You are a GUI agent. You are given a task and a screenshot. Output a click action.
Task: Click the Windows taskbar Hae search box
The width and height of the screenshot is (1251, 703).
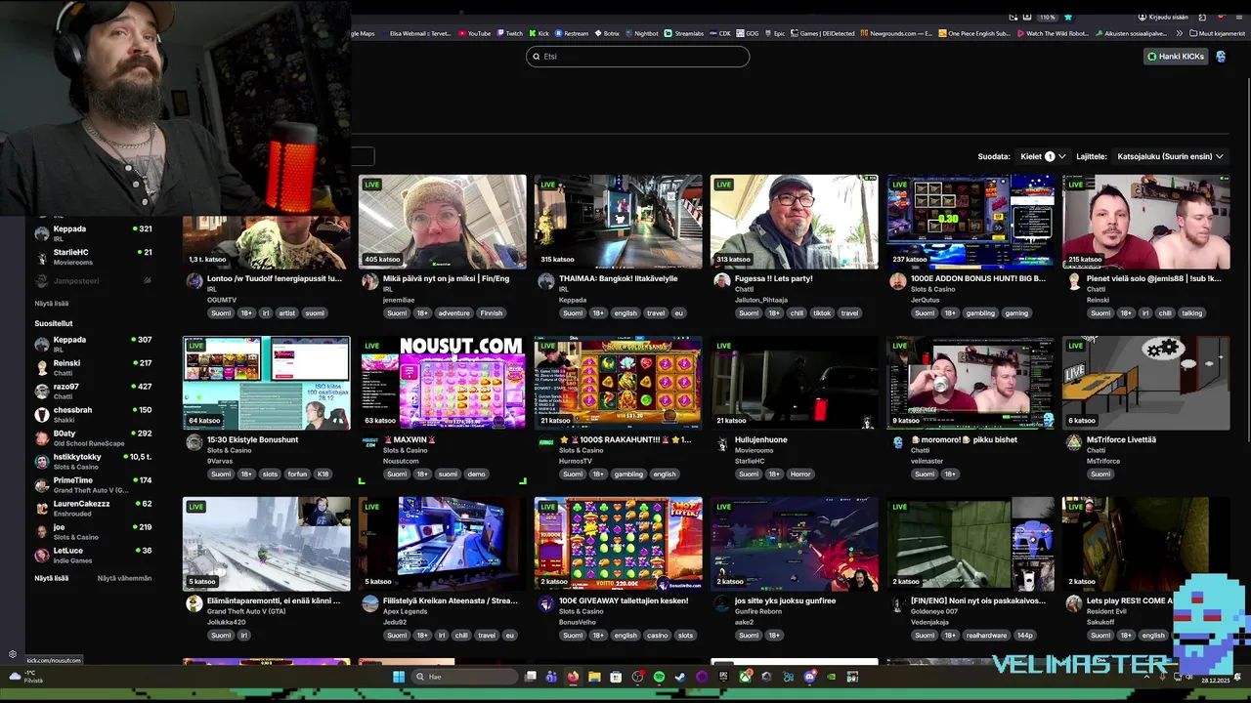click(x=465, y=677)
